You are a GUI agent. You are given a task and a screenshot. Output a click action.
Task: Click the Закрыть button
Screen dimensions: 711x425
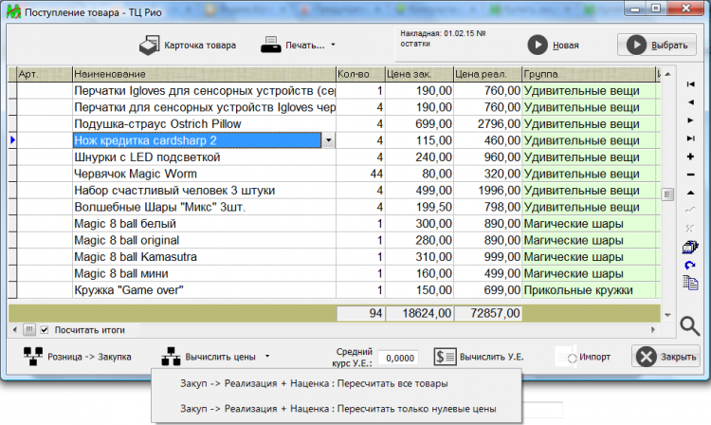coord(665,357)
